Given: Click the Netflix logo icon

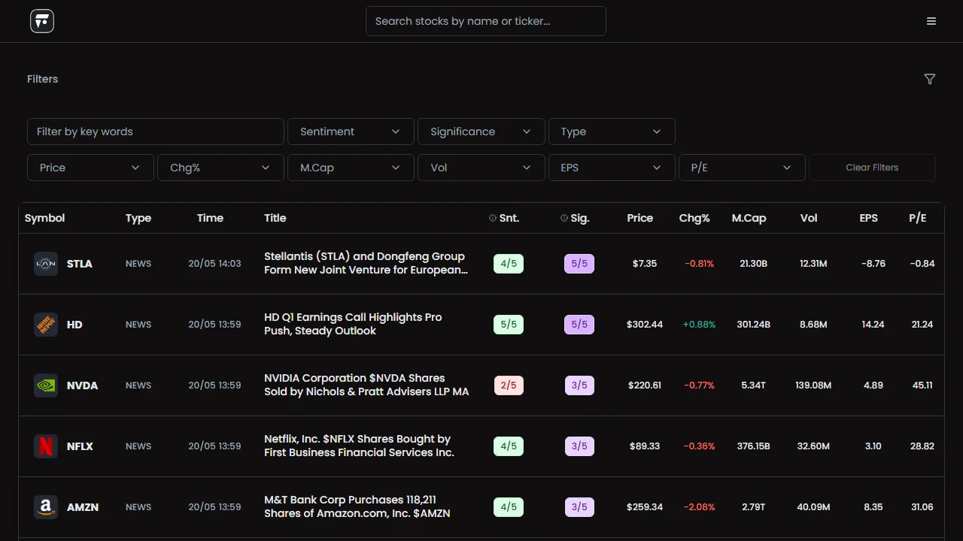Looking at the screenshot, I should 46,446.
